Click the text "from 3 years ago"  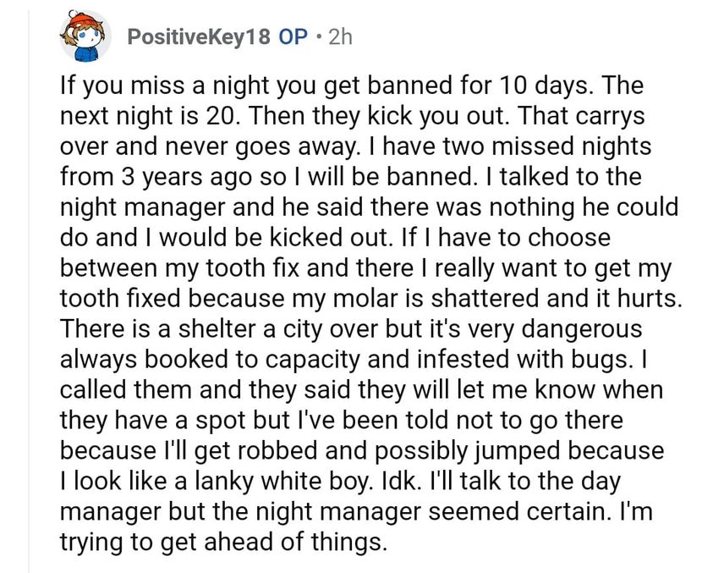click(x=156, y=177)
